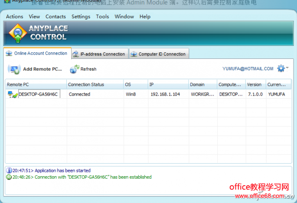Click the blue info log icon
Screen dimensions: 297x203
coord(9,170)
